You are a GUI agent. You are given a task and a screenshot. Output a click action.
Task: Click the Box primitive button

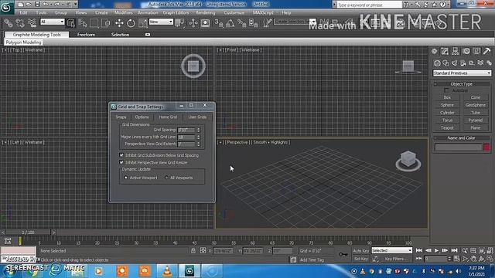(x=447, y=97)
